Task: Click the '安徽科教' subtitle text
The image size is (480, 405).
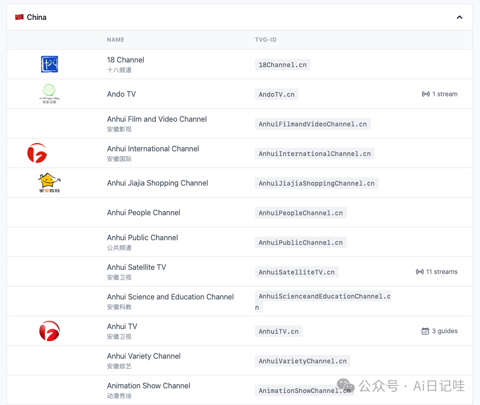Action: tap(119, 307)
